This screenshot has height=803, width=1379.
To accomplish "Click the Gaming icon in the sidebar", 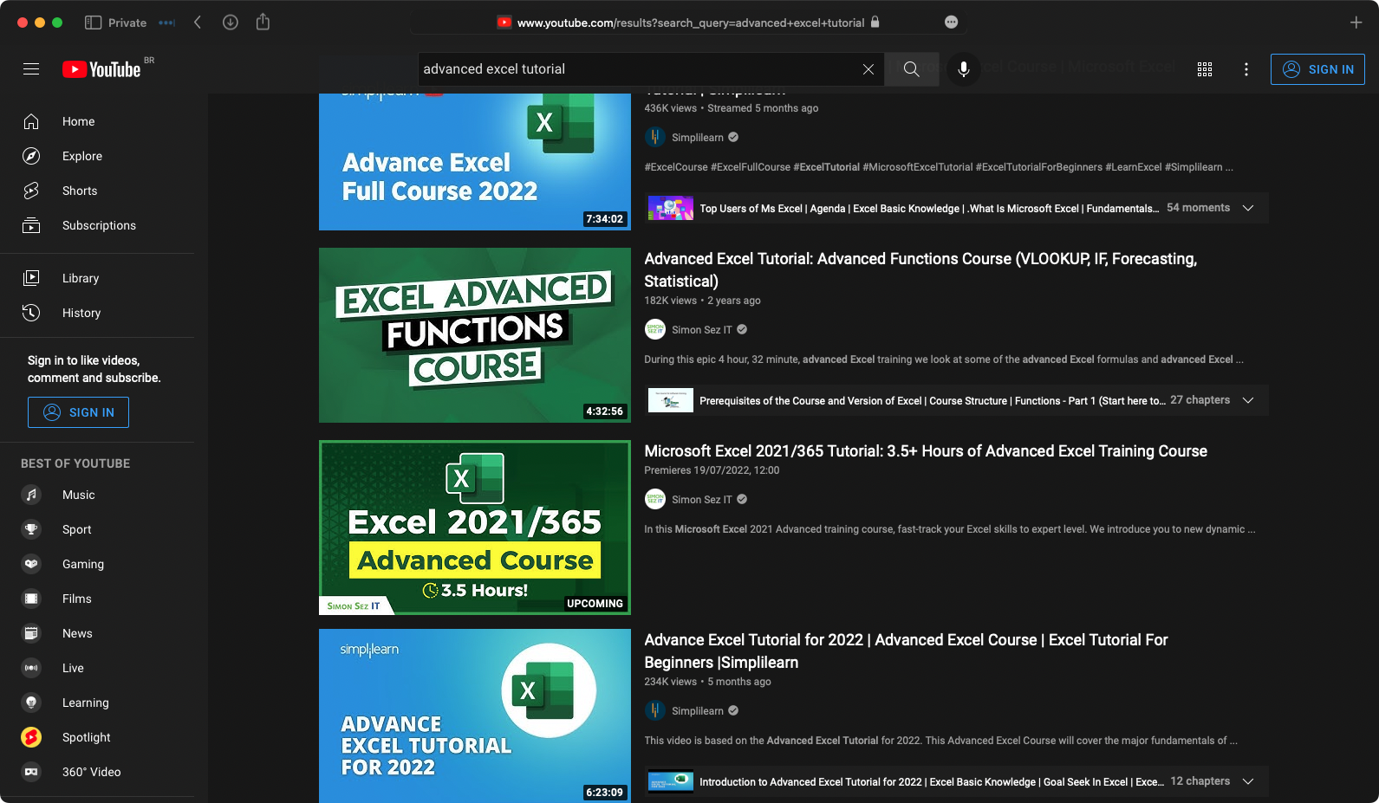I will 31,564.
